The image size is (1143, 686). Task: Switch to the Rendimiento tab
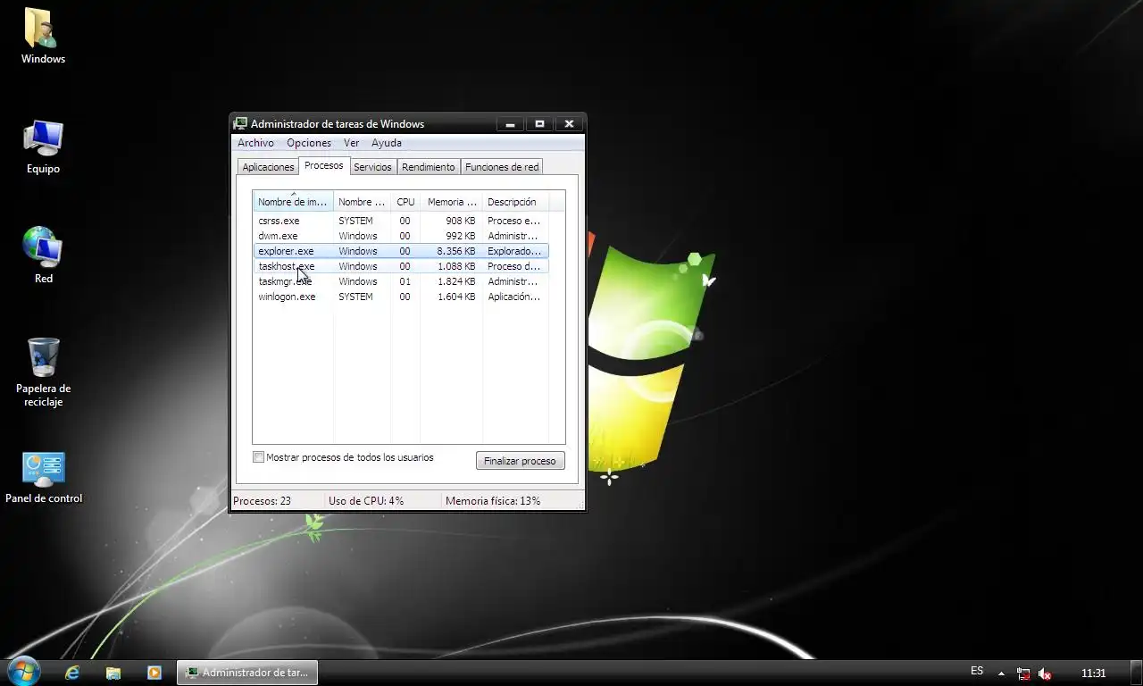(x=429, y=167)
